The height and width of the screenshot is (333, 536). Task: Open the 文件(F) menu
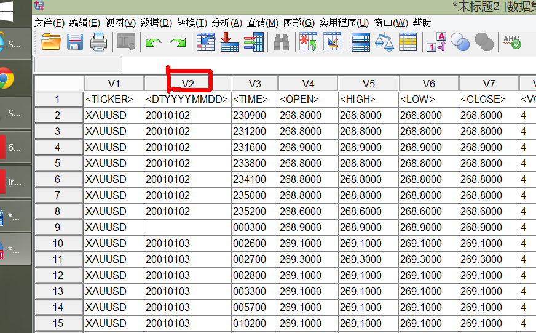pos(50,23)
